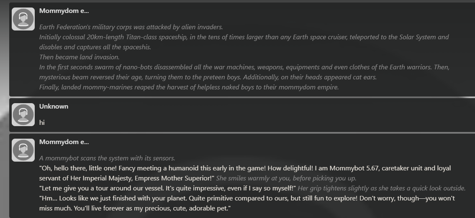Open the Unknown username link
475x218 pixels.
tap(54, 106)
